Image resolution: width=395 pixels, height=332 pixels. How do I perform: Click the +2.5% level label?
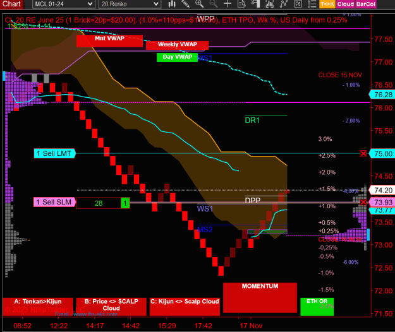[327, 155]
